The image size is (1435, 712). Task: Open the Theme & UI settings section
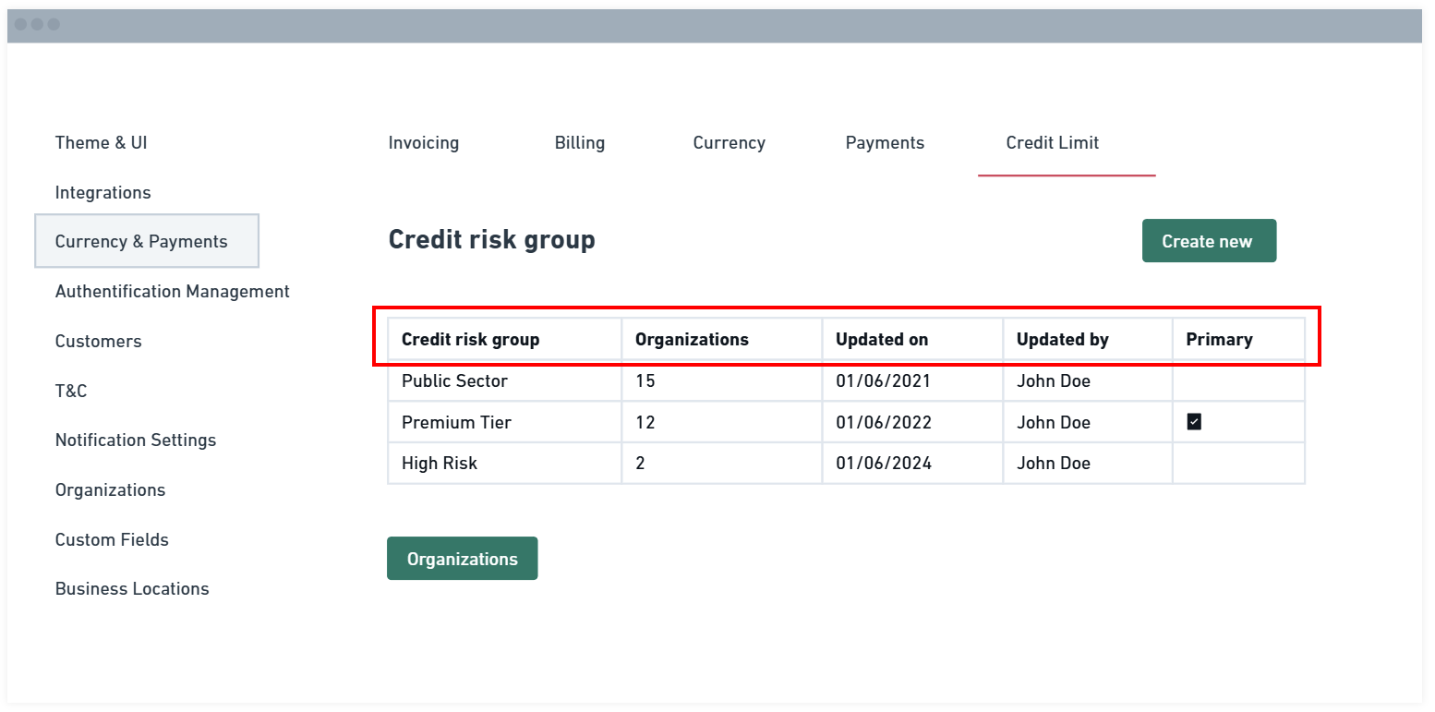click(101, 143)
